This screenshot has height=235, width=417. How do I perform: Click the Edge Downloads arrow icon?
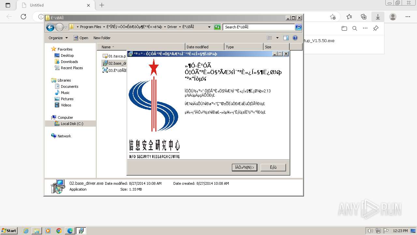(378, 17)
